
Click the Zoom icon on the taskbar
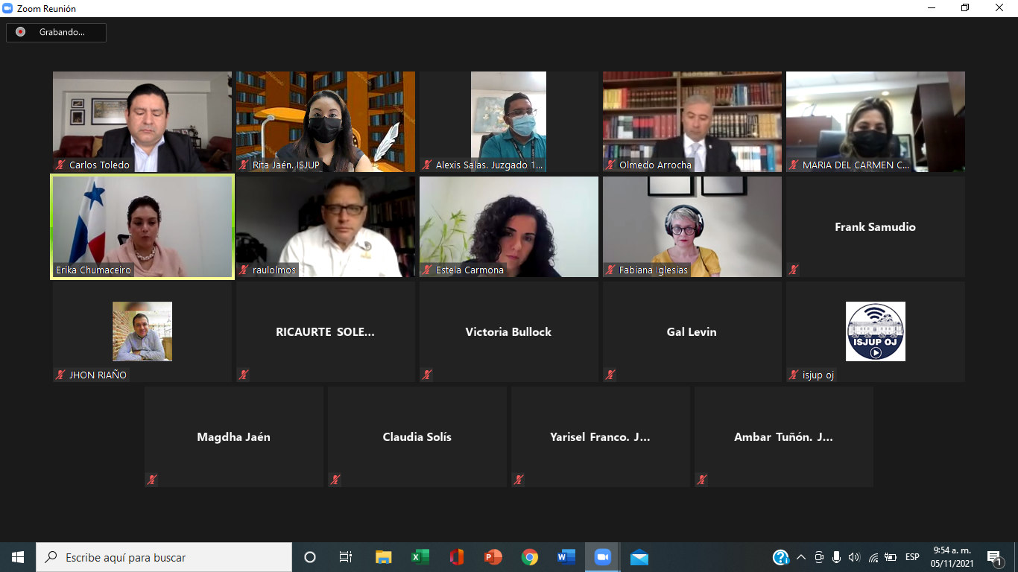tap(602, 557)
